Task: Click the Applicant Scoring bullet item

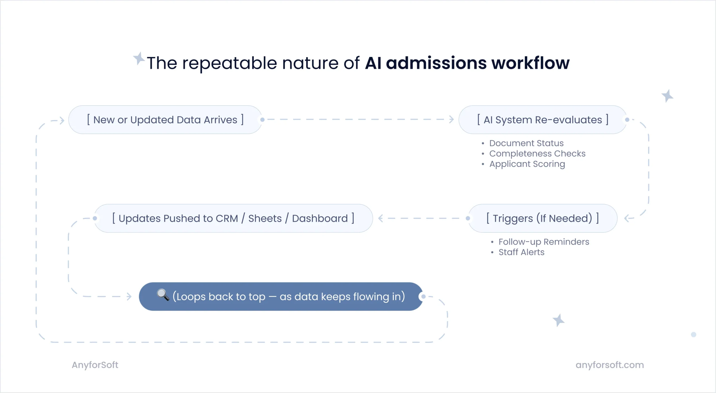Action: coord(527,164)
